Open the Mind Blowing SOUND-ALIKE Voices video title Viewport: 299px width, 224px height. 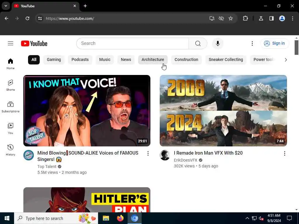pyautogui.click(x=88, y=156)
